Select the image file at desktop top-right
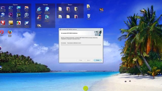The height and width of the screenshot is (91, 162). (x=143, y=12)
